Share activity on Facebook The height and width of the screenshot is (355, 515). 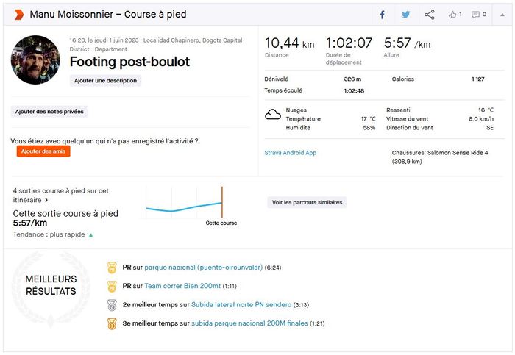click(382, 15)
